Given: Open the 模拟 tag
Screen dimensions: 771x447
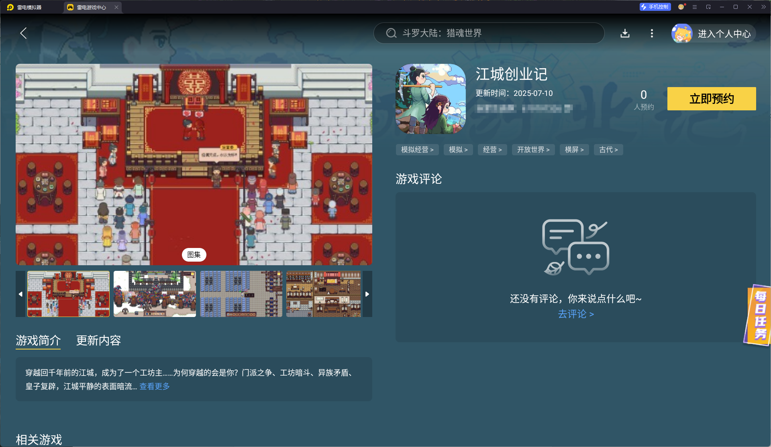Looking at the screenshot, I should click(x=458, y=150).
